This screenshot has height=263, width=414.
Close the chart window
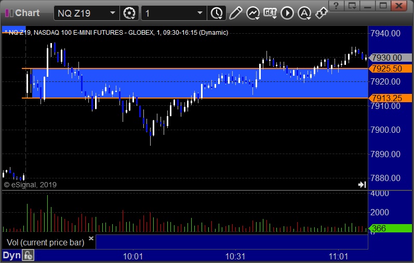399,6
